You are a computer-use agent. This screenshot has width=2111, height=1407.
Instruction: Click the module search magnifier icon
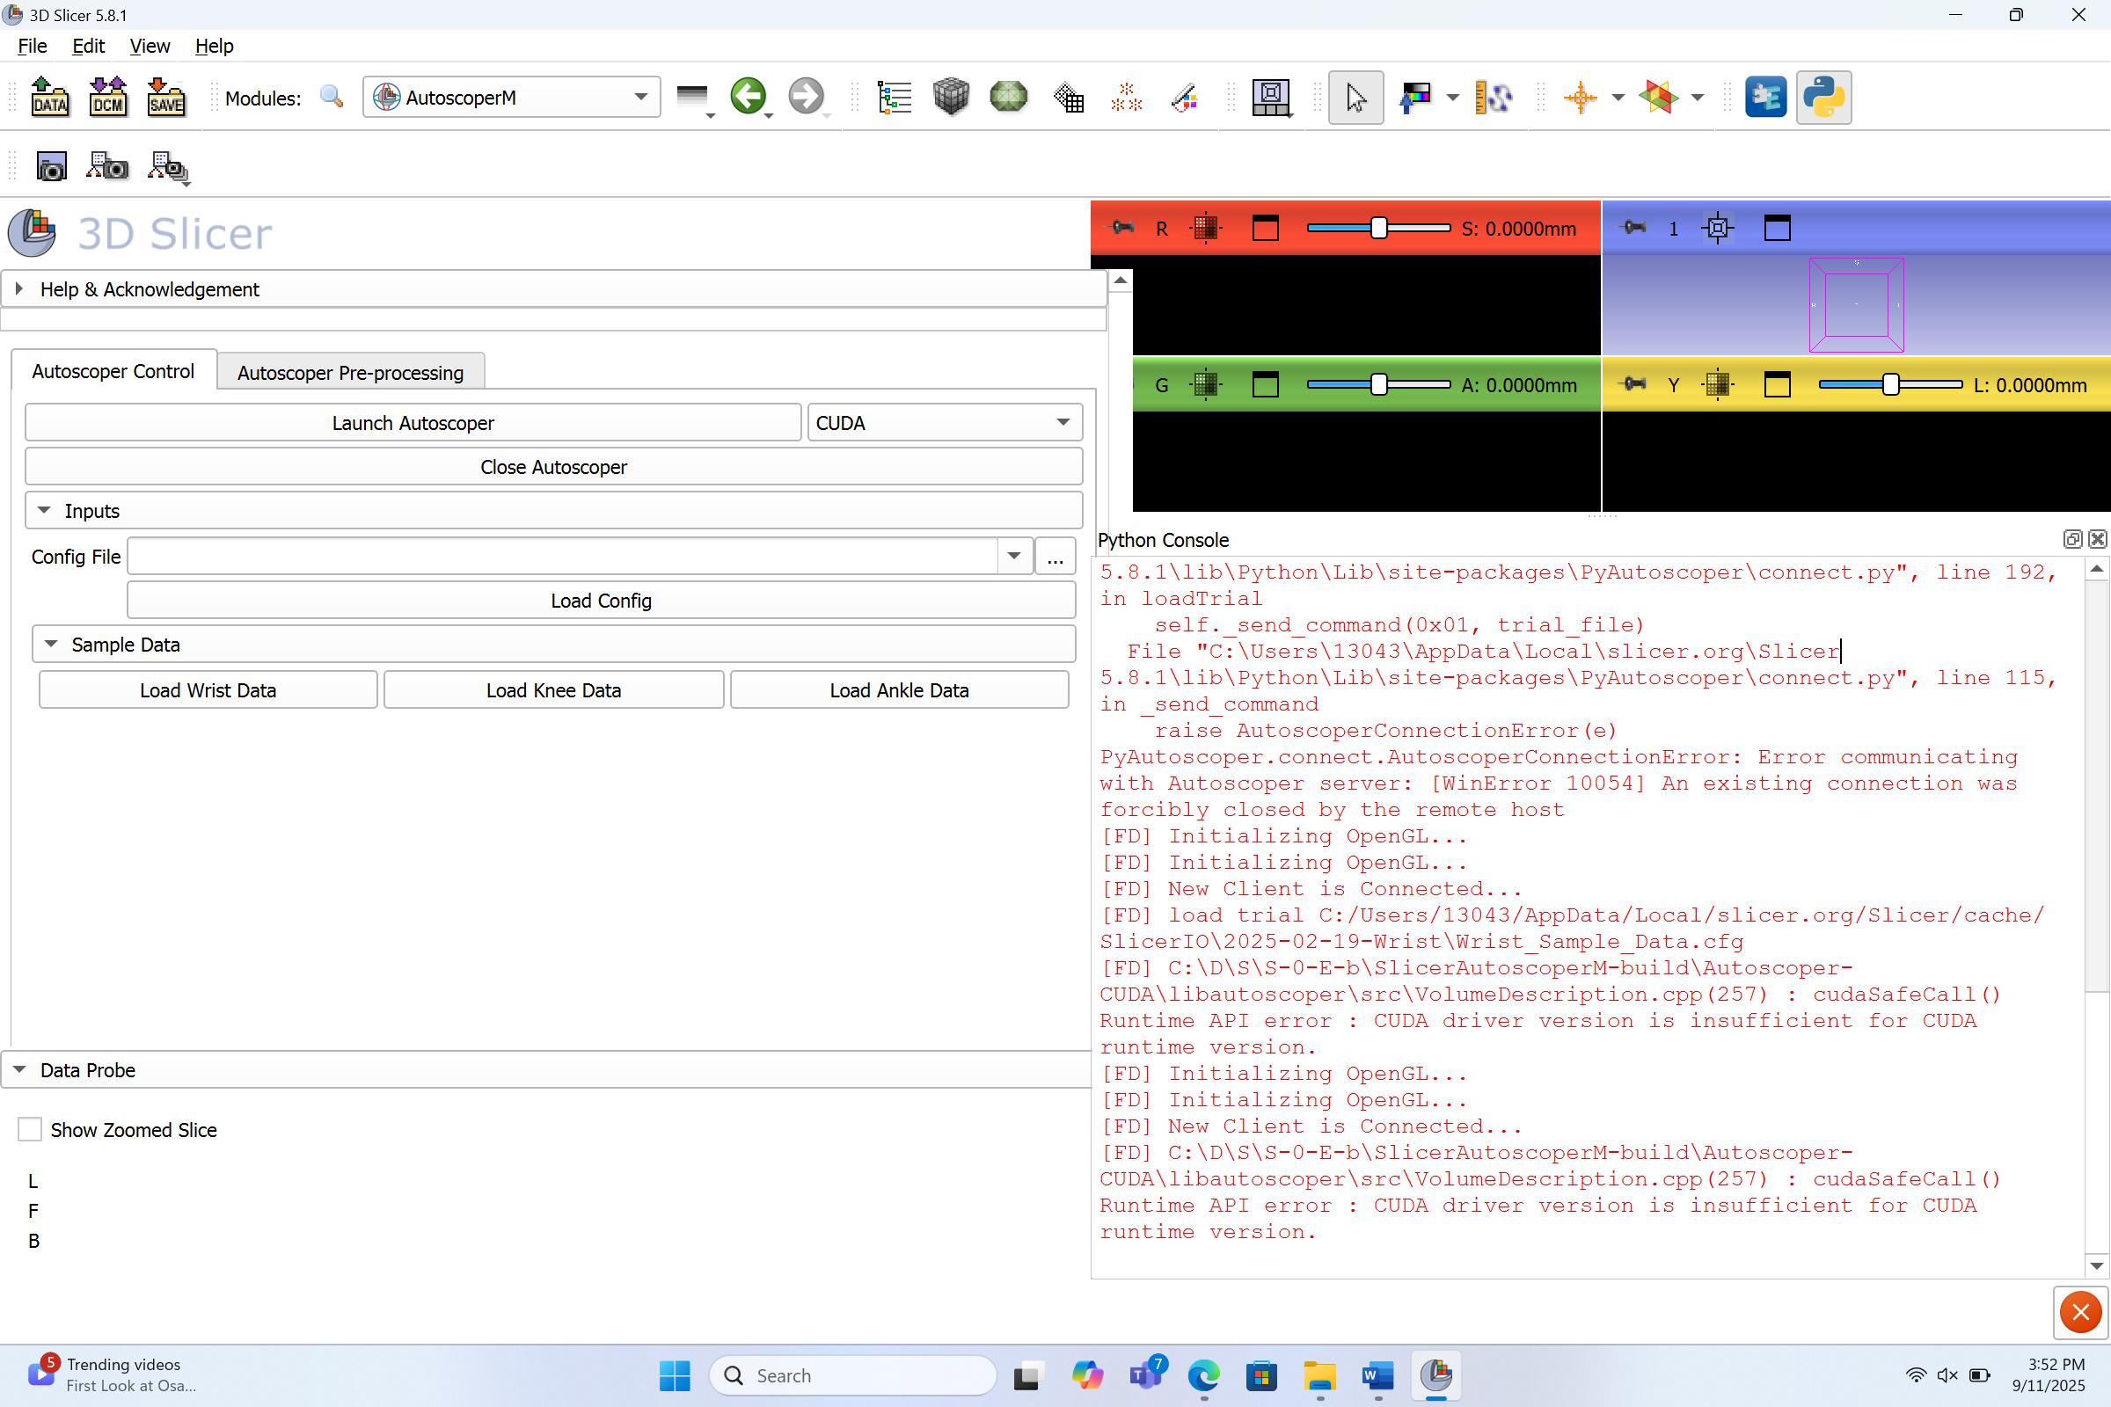tap(332, 97)
